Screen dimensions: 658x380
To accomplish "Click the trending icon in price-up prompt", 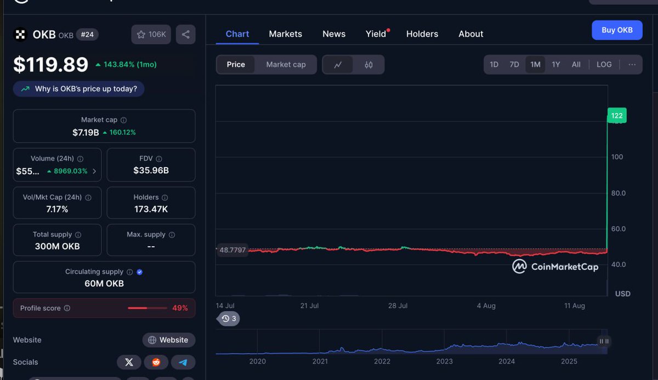I will [x=25, y=89].
